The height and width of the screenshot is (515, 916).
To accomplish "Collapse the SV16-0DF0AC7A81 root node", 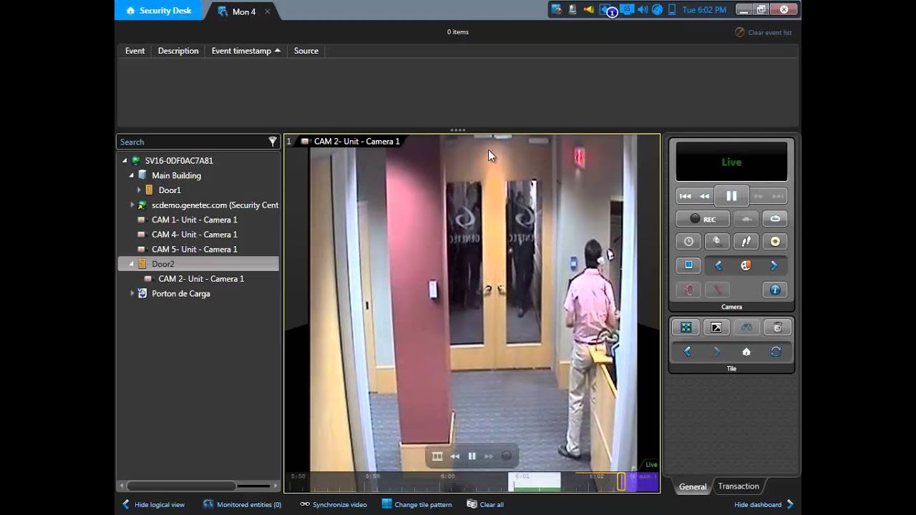I will coord(124,161).
